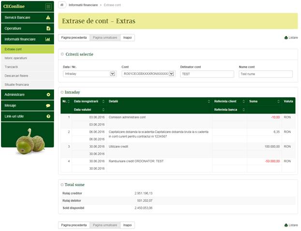
Task: Click the Informatii financiare chart icon
Action: click(x=48, y=39)
